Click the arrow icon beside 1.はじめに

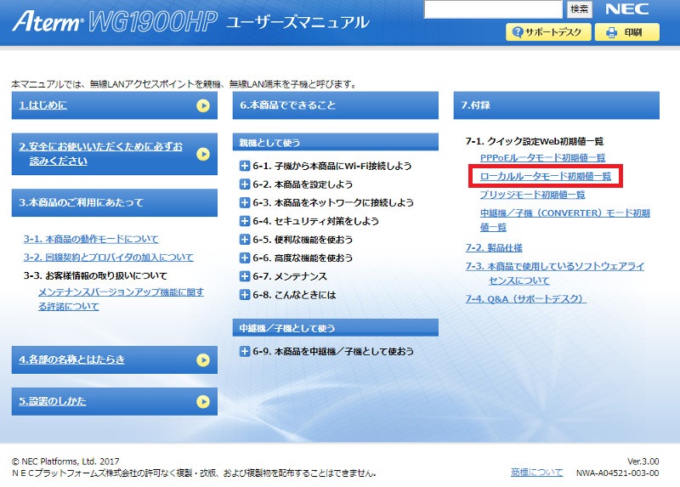[203, 105]
